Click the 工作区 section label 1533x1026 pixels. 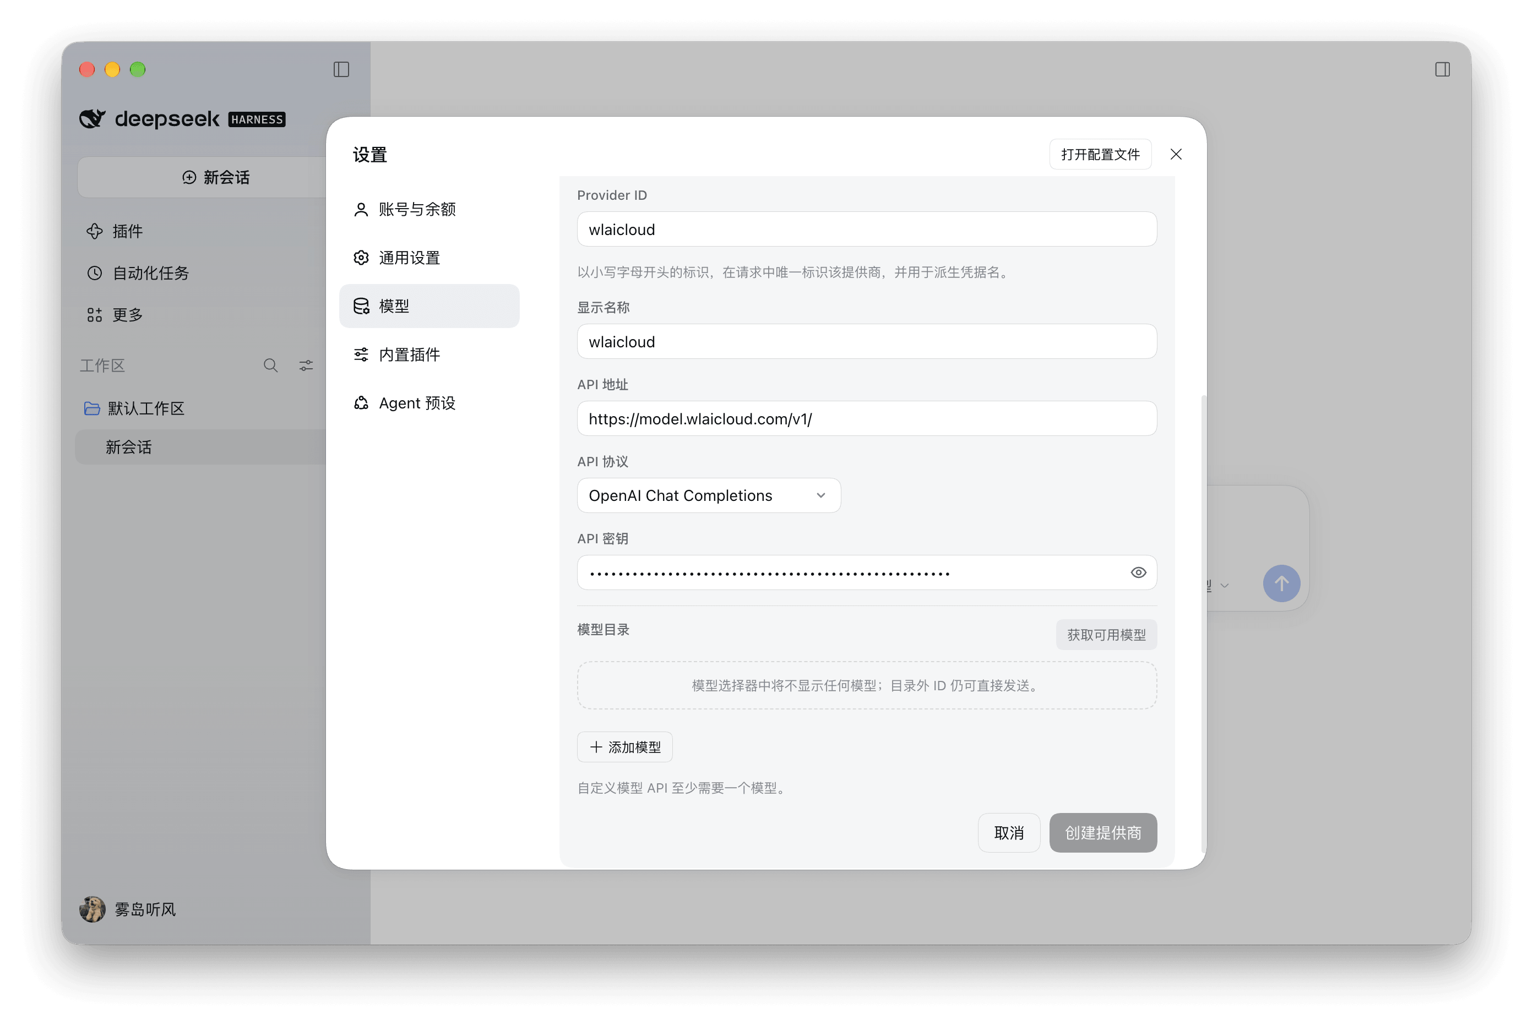click(102, 365)
